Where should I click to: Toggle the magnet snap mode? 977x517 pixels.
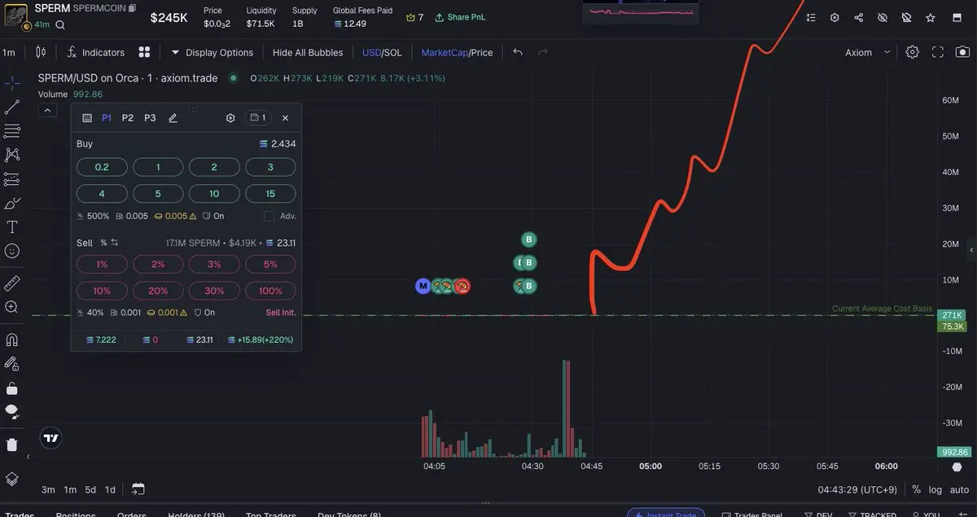click(12, 339)
